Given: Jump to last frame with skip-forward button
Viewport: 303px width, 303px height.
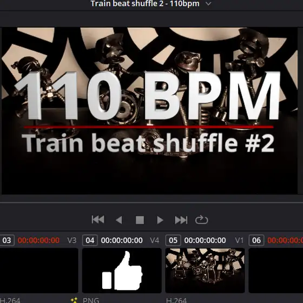Looking at the screenshot, I should [181, 220].
